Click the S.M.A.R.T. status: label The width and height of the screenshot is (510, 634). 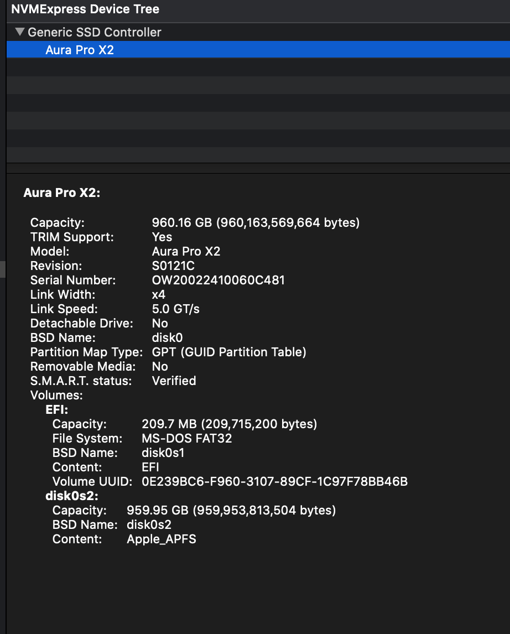81,381
